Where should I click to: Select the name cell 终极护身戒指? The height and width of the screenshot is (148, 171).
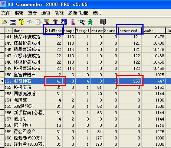29,62
